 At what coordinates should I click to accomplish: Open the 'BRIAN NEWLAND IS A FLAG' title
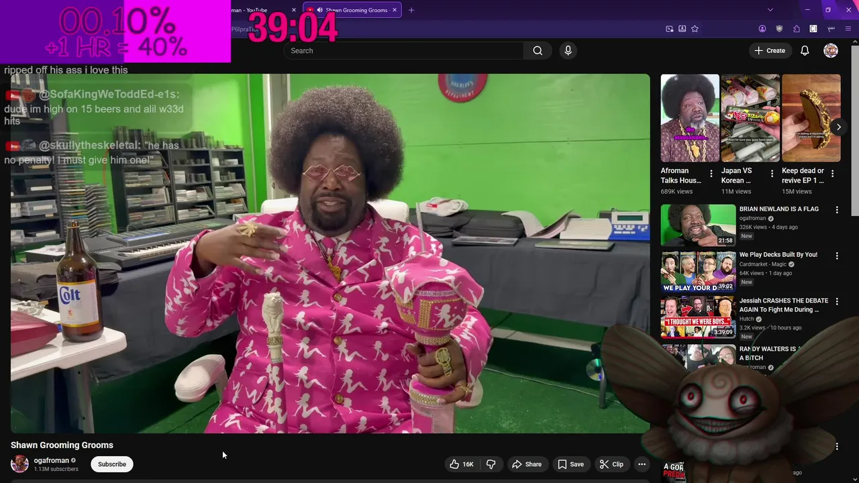coord(779,209)
